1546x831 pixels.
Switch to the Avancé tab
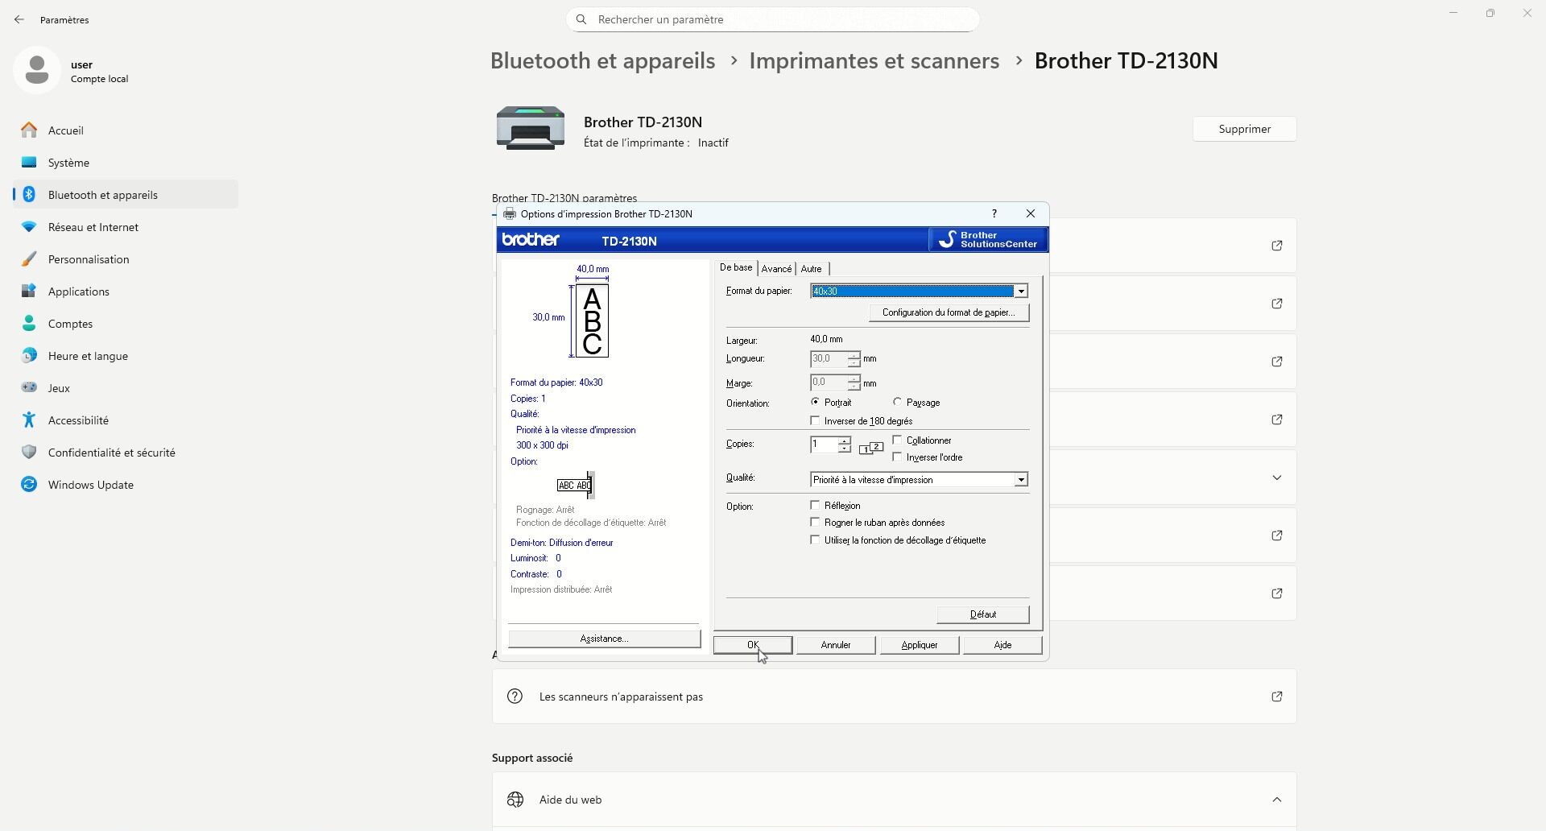(x=776, y=269)
